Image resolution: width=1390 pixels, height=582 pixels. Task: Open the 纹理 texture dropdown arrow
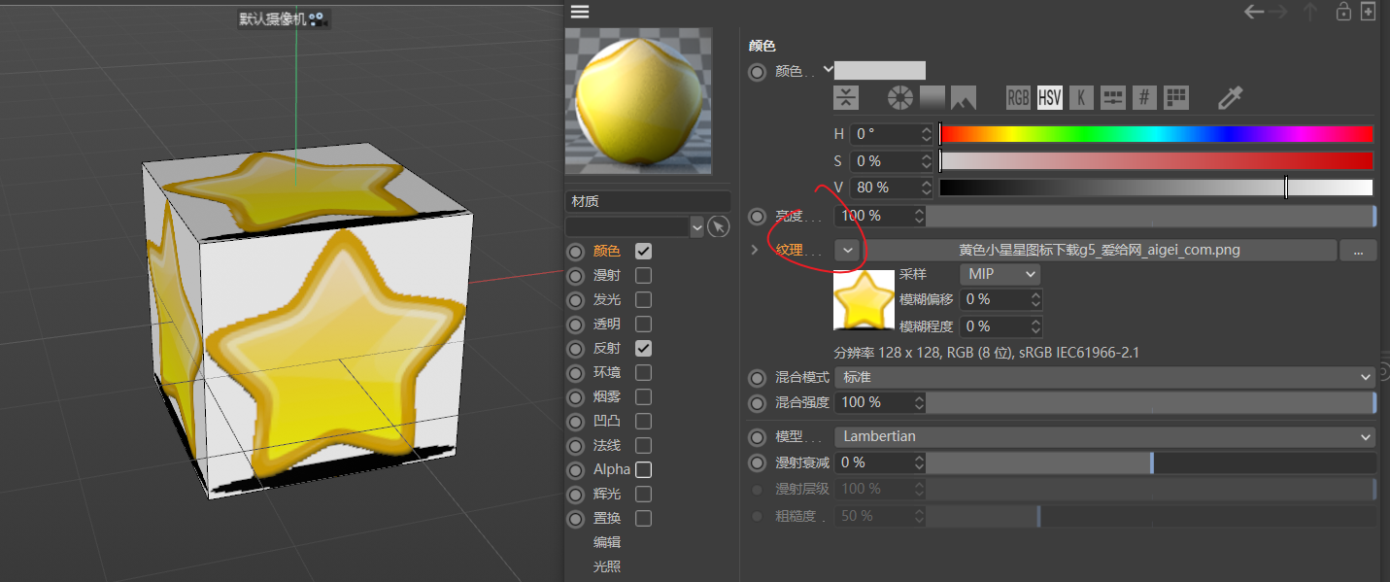tap(848, 250)
